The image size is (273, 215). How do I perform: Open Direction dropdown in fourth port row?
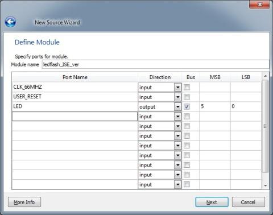click(177, 117)
